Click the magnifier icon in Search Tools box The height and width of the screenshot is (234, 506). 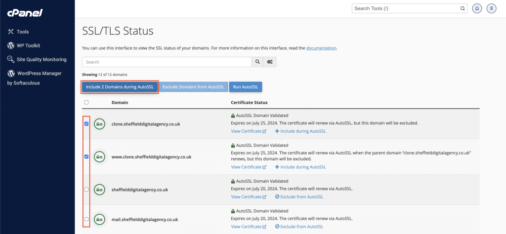(463, 8)
